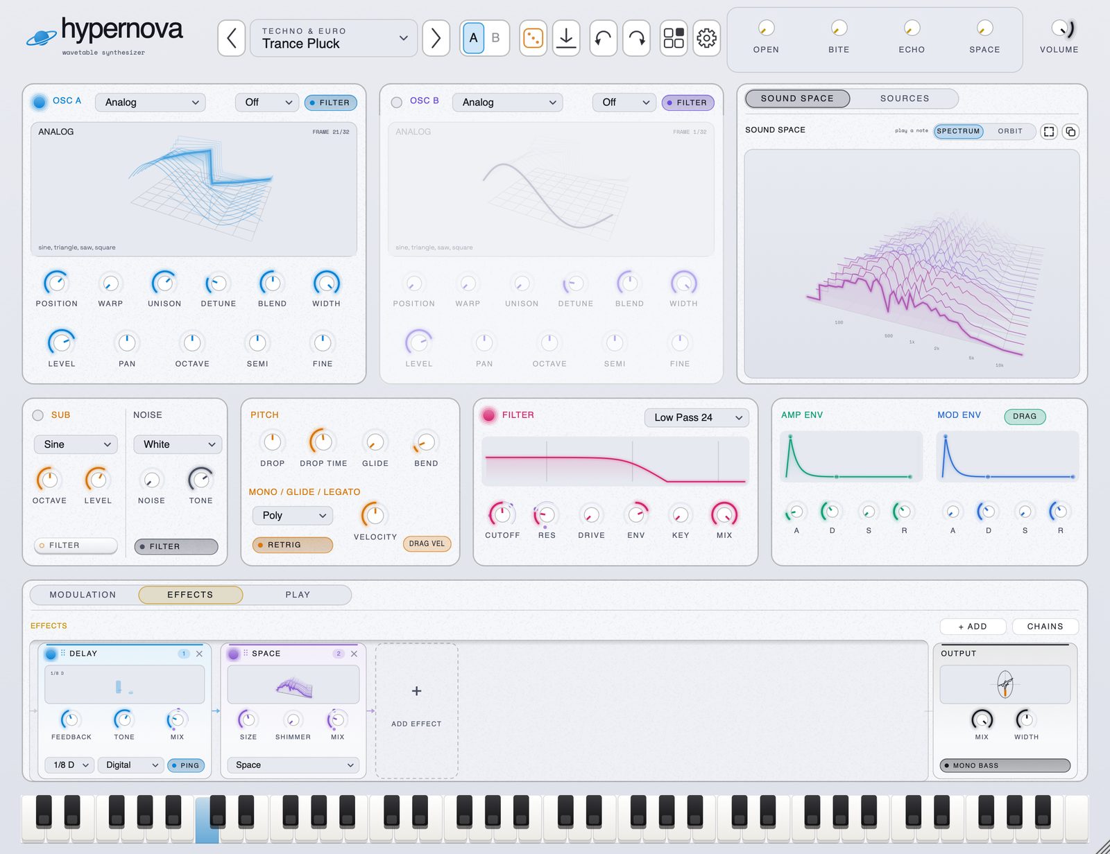Click the Delay effect drag handle
The height and width of the screenshot is (854, 1110).
62,653
